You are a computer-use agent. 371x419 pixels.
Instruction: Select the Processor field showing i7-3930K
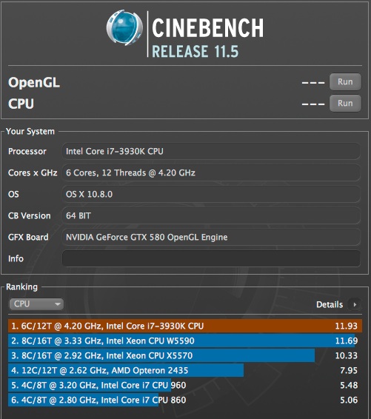(211, 151)
